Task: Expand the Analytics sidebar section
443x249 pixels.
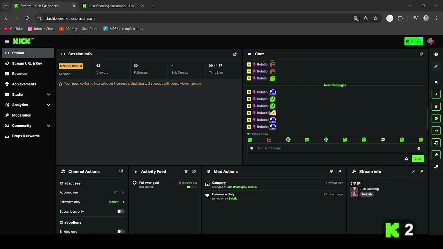Action: click(48, 105)
